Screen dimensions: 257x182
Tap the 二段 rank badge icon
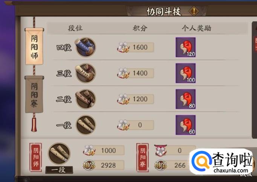(x=86, y=99)
